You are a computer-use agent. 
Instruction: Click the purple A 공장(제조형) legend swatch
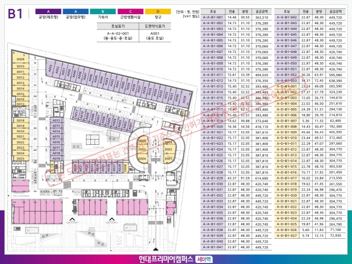click(x=48, y=11)
